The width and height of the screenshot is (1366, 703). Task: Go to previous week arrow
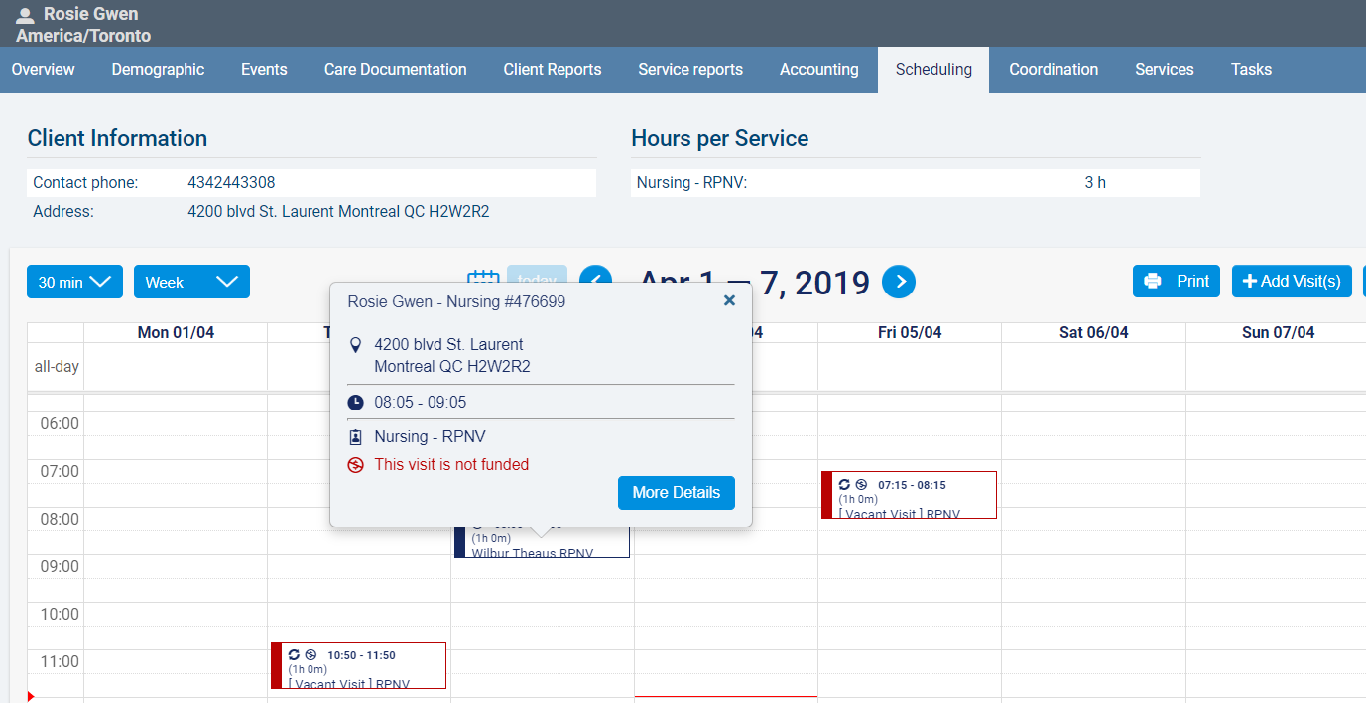pyautogui.click(x=595, y=282)
